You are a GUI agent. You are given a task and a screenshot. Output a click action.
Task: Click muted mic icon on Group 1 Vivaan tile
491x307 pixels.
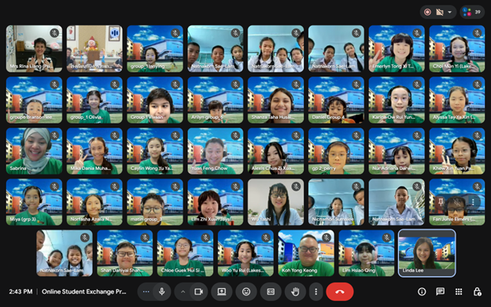[x=175, y=84]
